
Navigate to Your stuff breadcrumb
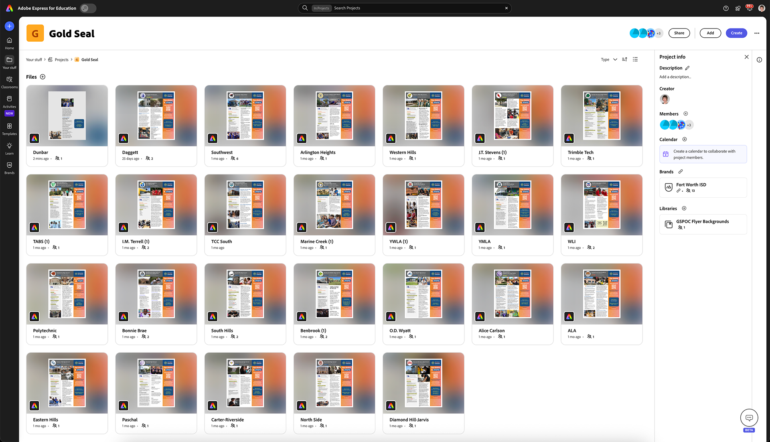coord(34,60)
